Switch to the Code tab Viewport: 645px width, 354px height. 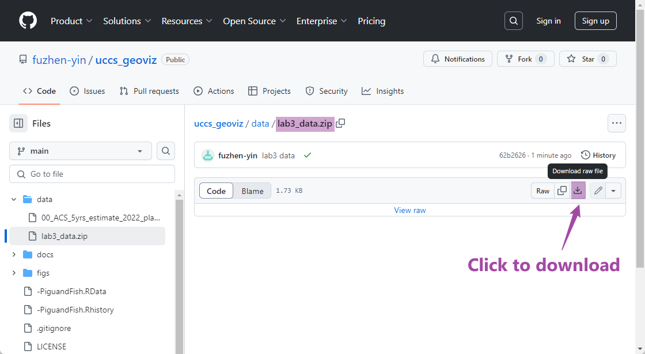[40, 92]
